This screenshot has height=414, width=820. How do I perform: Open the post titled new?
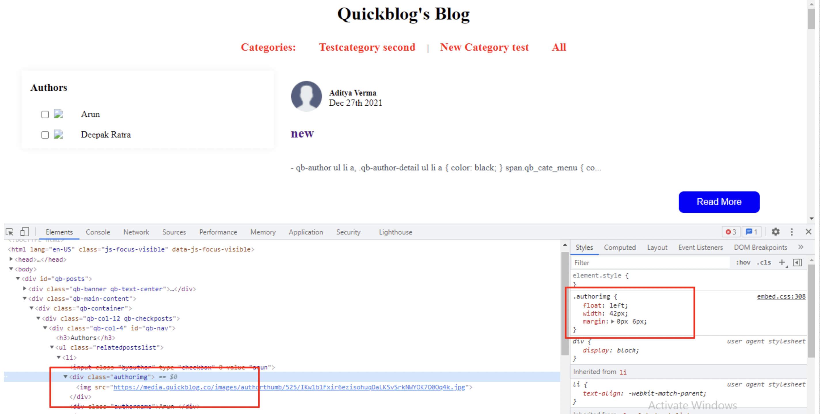tap(302, 133)
